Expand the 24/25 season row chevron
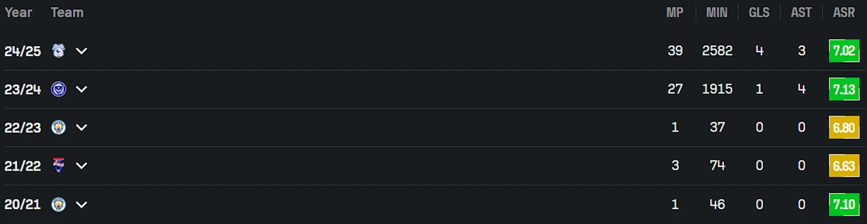This screenshot has width=867, height=224. pyautogui.click(x=81, y=51)
